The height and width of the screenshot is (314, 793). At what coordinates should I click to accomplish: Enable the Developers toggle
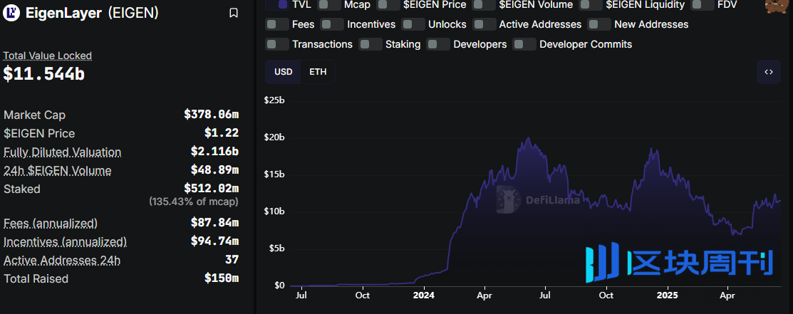tap(438, 44)
